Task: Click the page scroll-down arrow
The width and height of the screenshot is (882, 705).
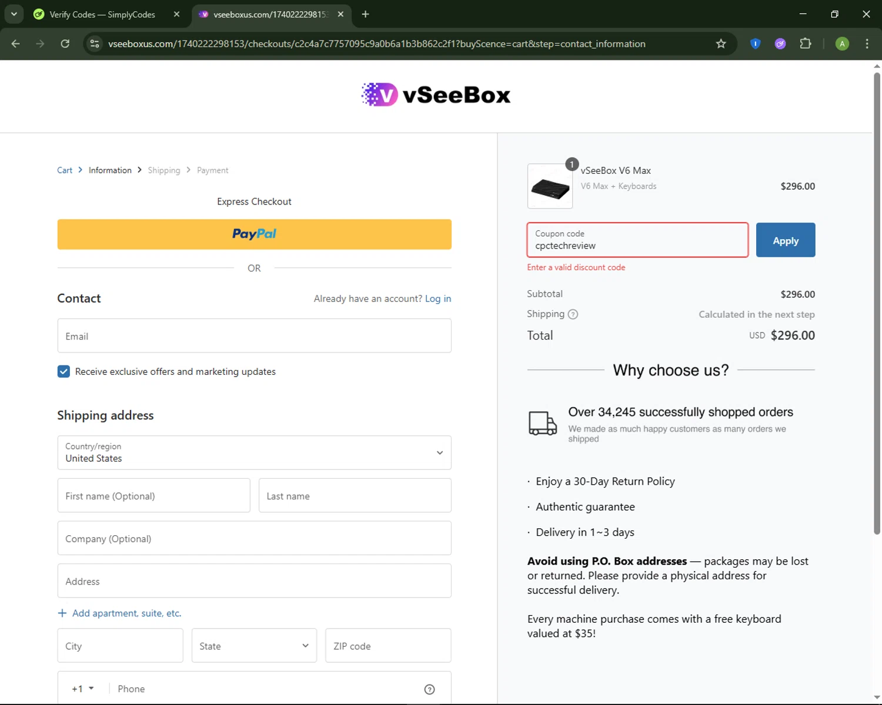Action: pyautogui.click(x=877, y=698)
